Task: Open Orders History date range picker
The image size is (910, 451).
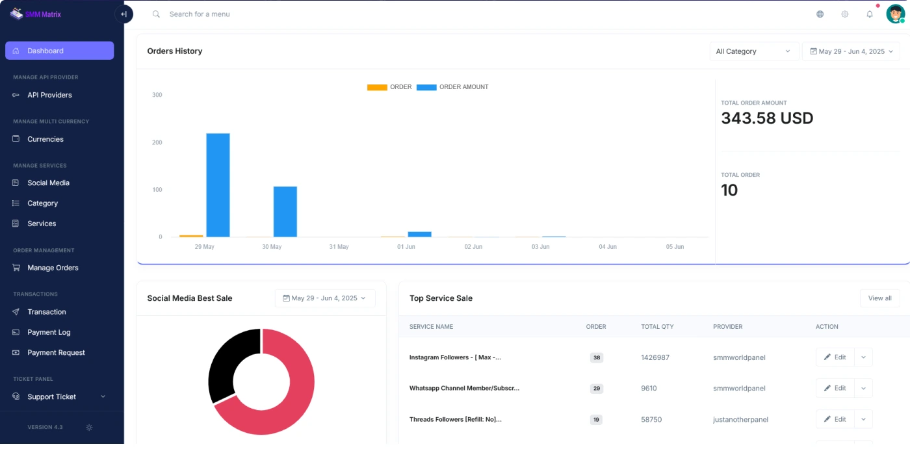Action: (851, 51)
